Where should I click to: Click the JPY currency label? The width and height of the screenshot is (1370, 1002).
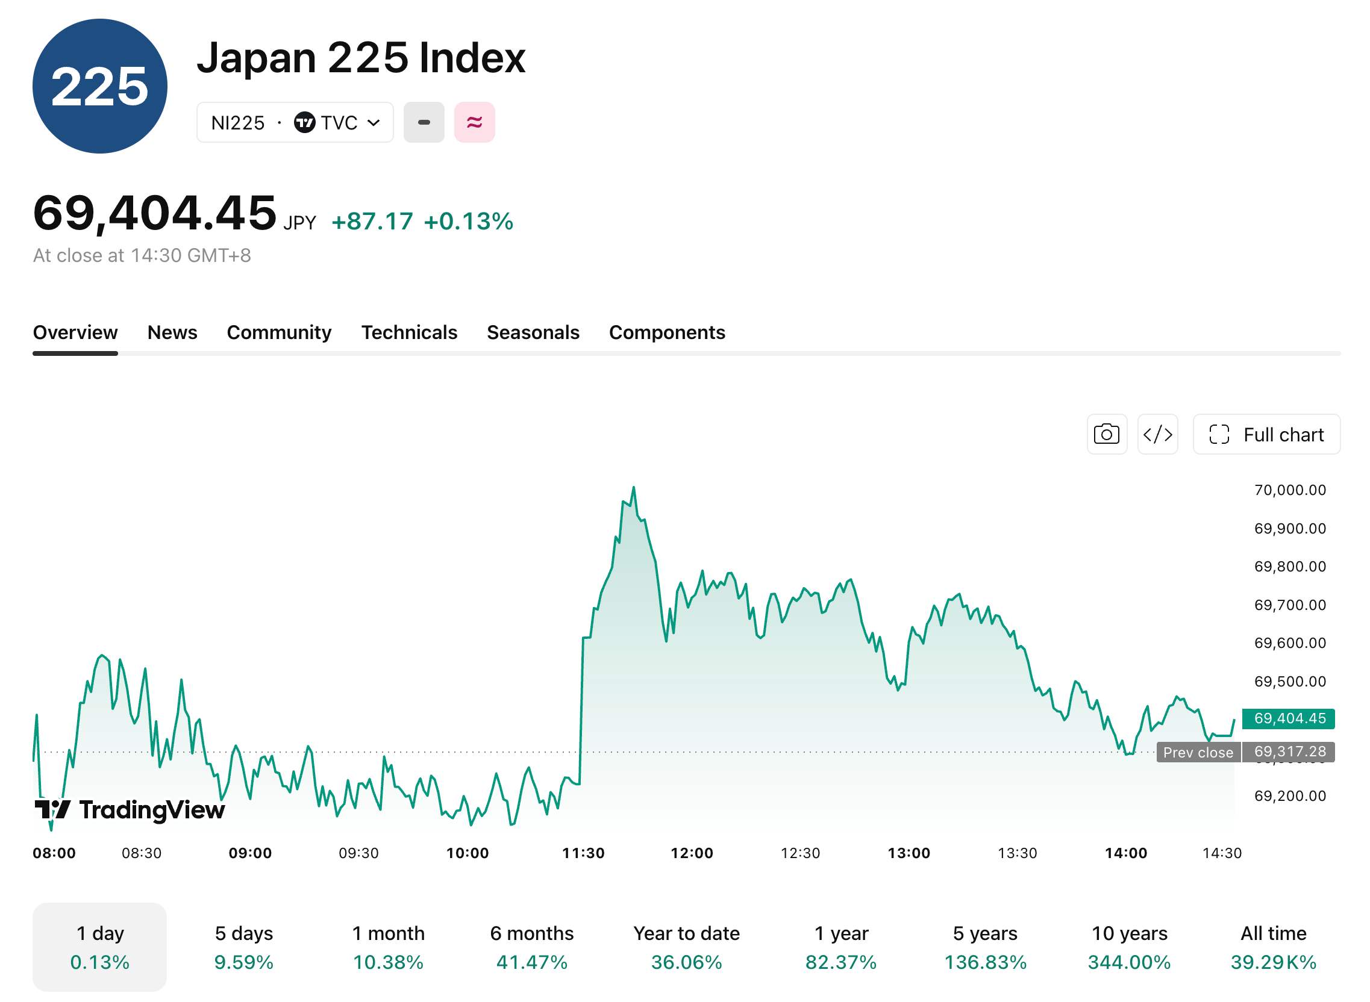pyautogui.click(x=300, y=223)
